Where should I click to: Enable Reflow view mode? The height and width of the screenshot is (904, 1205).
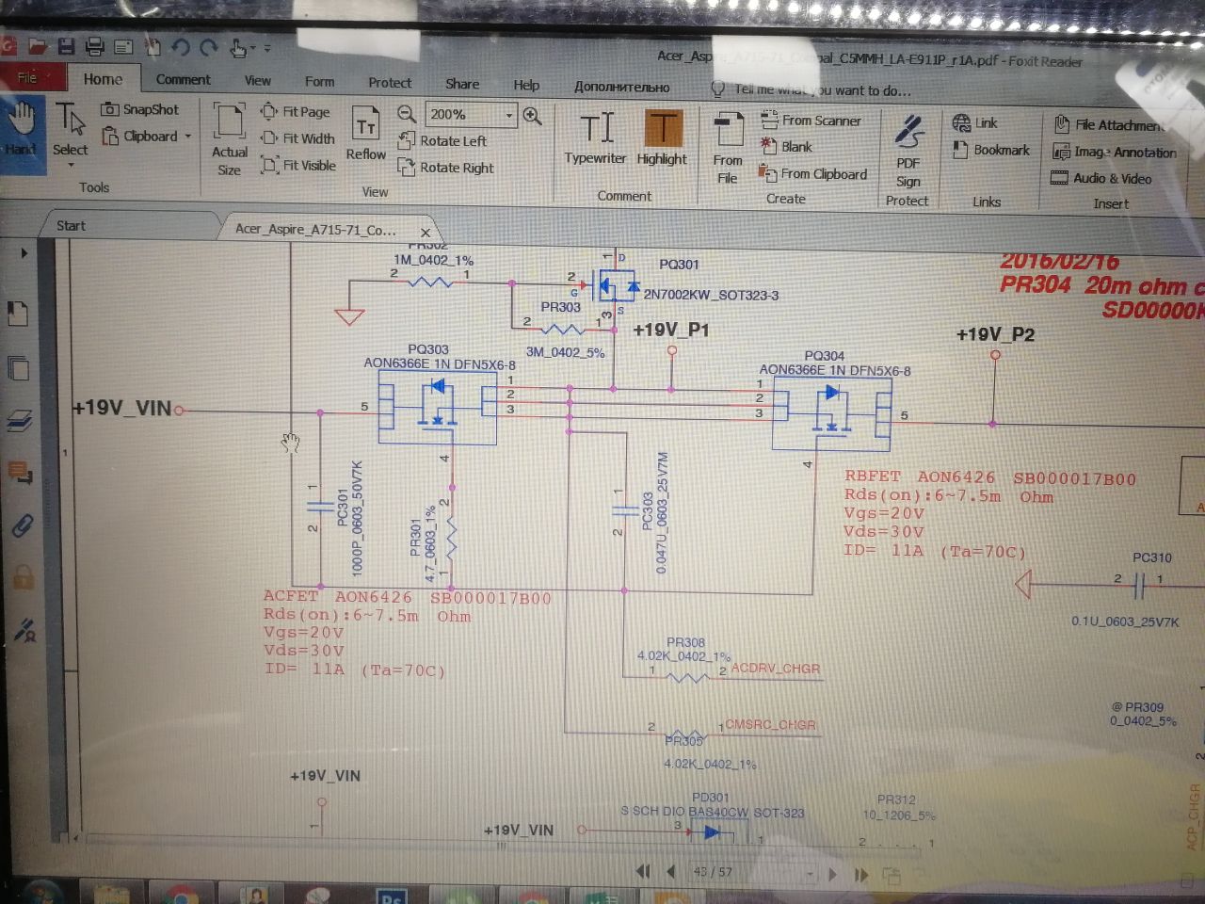(365, 133)
